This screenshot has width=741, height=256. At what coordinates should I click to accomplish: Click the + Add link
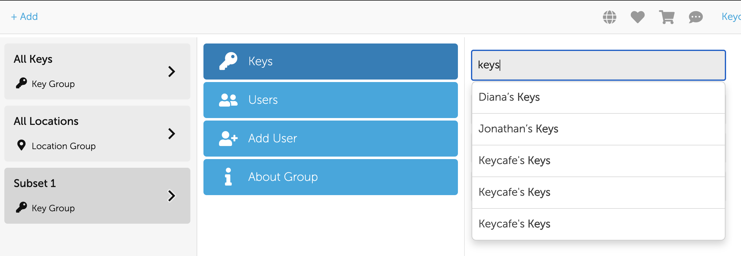click(x=24, y=16)
